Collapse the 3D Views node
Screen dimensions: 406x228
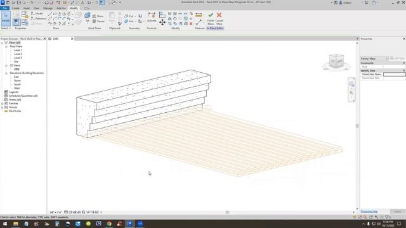6,66
